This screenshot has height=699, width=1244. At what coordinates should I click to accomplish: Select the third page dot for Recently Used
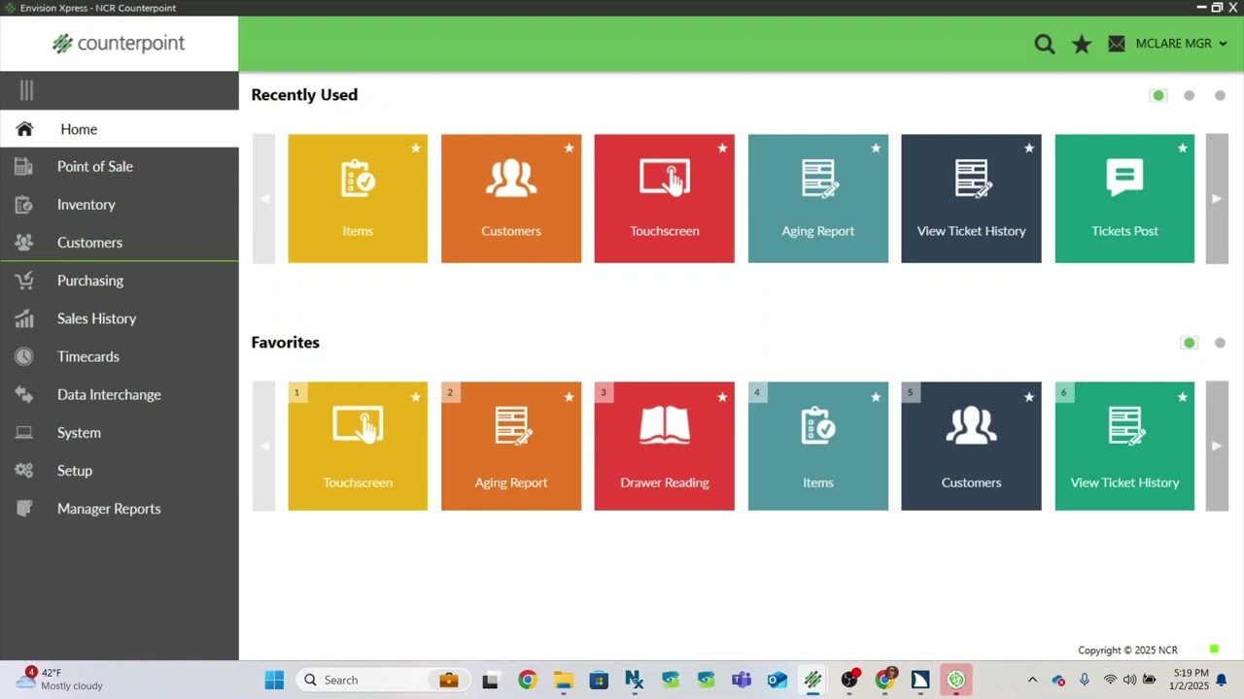point(1220,95)
